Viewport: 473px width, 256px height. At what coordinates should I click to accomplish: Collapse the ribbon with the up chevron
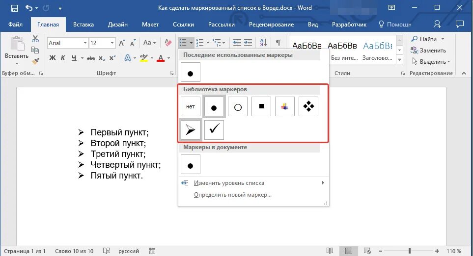tap(464, 73)
